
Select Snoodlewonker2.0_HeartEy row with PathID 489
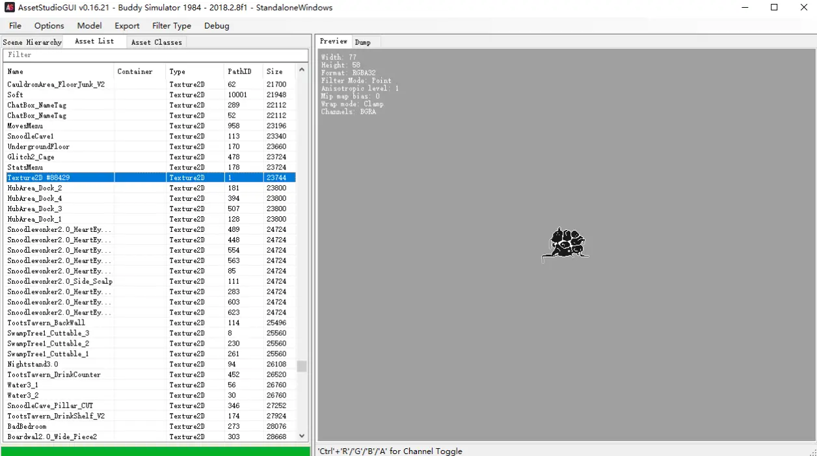click(150, 229)
